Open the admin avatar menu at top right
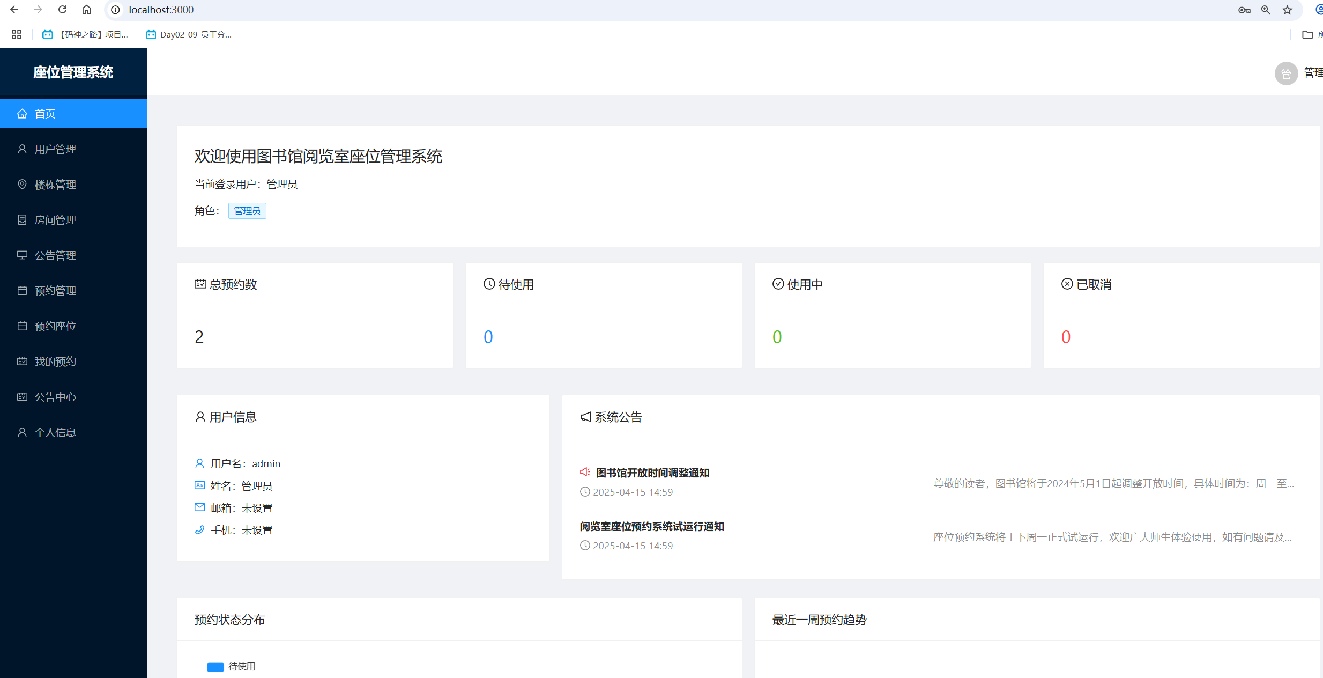 coord(1286,73)
